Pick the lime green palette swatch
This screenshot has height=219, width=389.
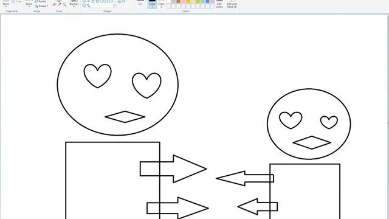point(198,1)
